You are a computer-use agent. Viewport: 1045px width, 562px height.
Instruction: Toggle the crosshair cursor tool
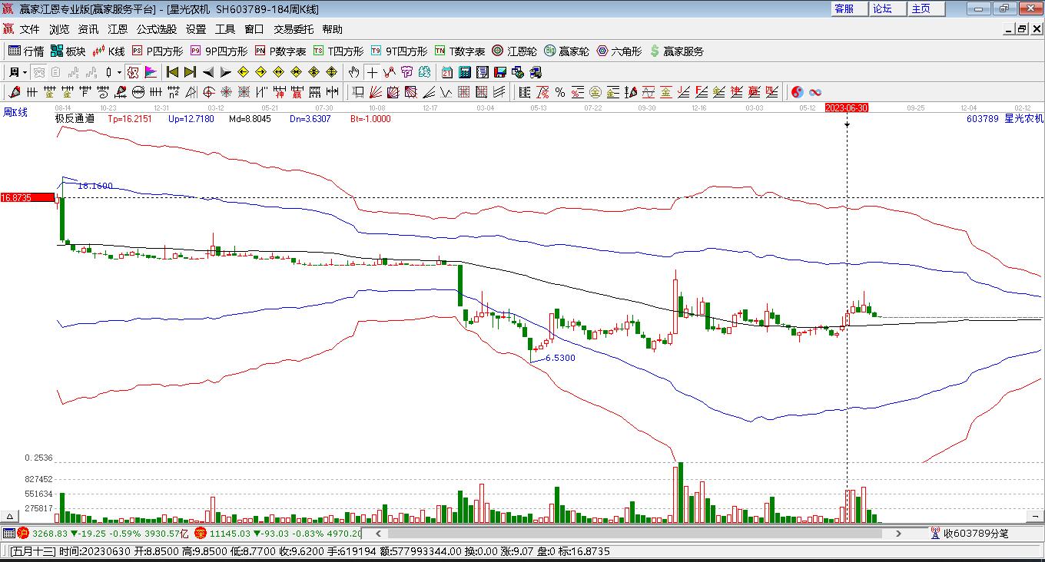click(x=372, y=72)
